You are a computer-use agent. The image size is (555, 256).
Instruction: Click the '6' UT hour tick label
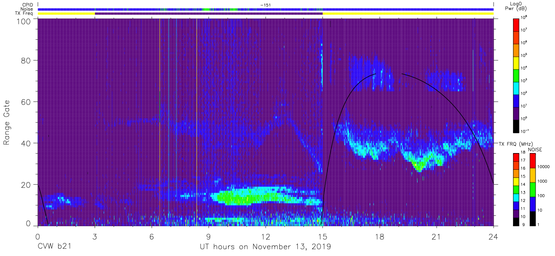coord(152,236)
